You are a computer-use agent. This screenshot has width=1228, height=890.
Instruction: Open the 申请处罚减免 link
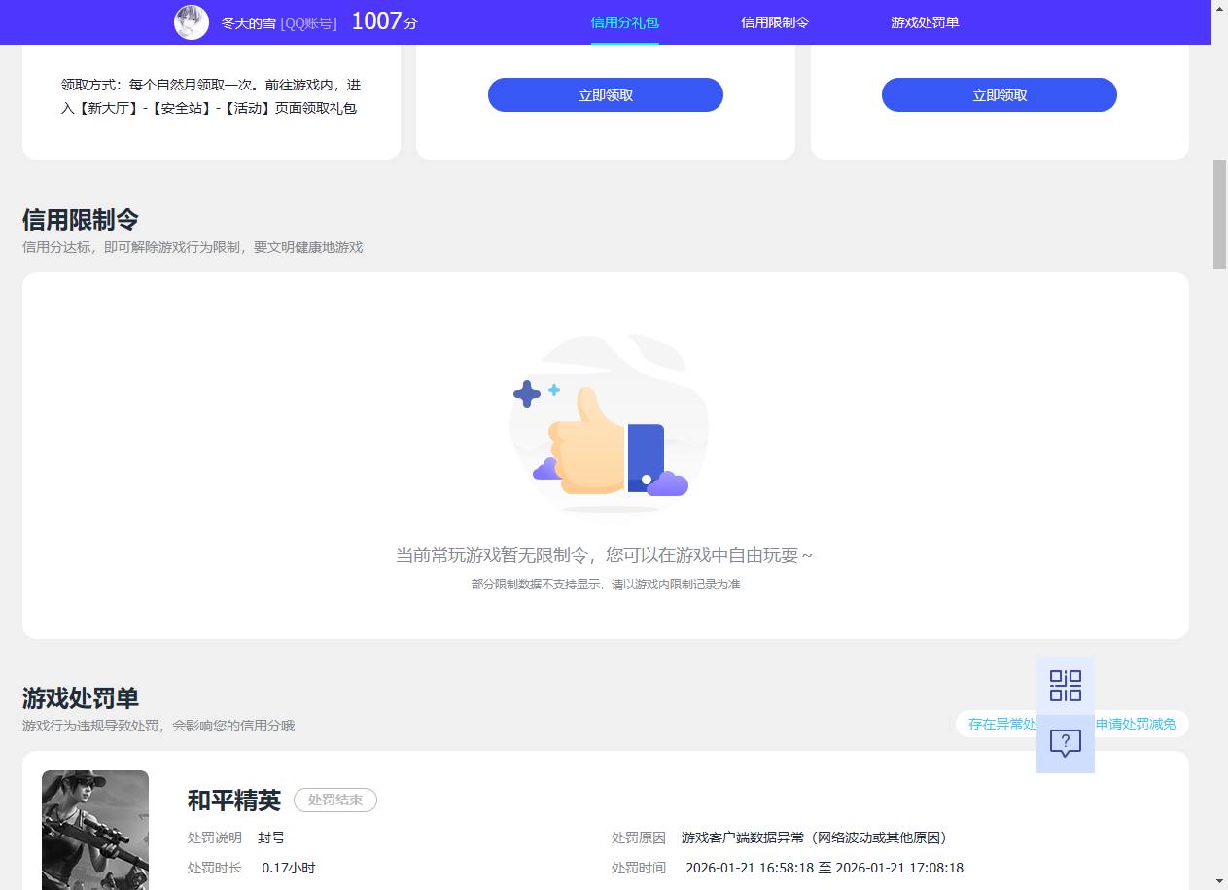click(x=1136, y=724)
